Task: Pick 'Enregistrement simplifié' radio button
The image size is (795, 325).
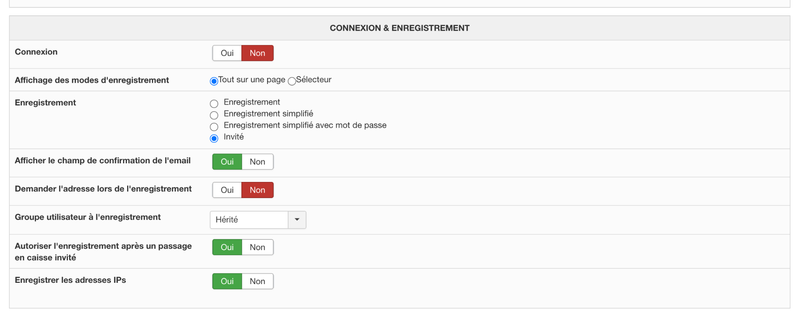Action: (214, 115)
